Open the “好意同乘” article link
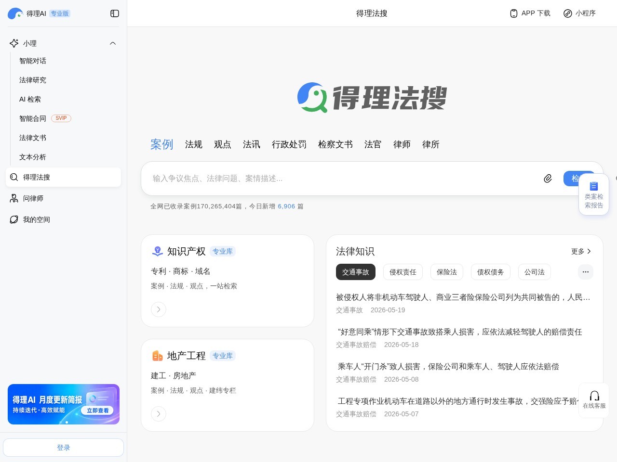617x462 pixels. point(460,332)
